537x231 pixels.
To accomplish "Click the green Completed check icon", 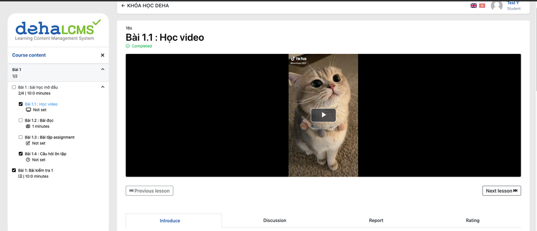I will pos(128,47).
